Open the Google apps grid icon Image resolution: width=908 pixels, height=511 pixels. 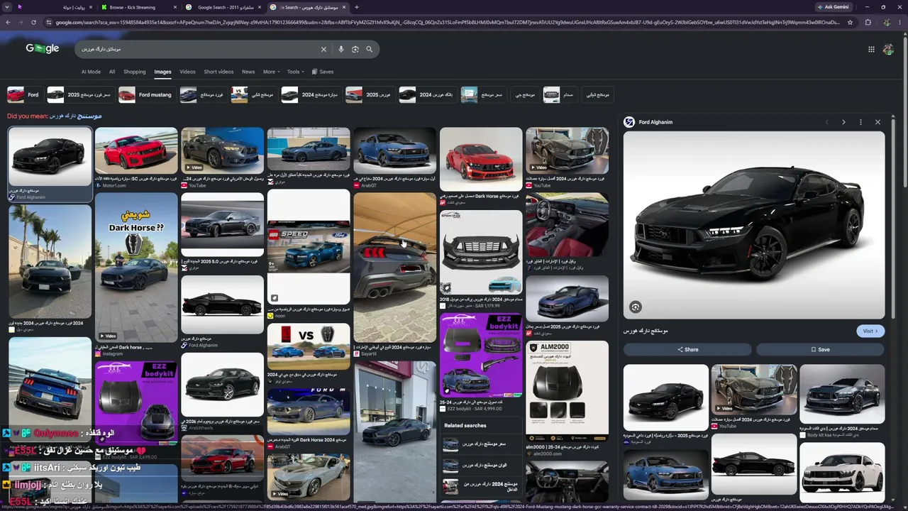click(871, 49)
